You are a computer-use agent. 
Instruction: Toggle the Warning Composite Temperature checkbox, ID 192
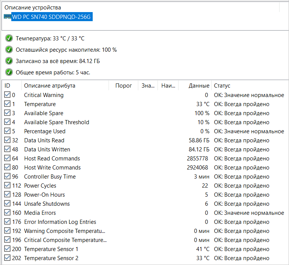[x=7, y=231]
